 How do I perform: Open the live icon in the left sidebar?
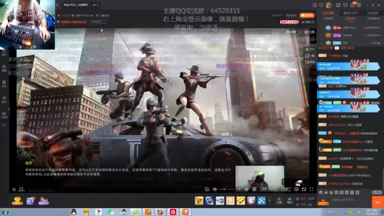[4, 68]
